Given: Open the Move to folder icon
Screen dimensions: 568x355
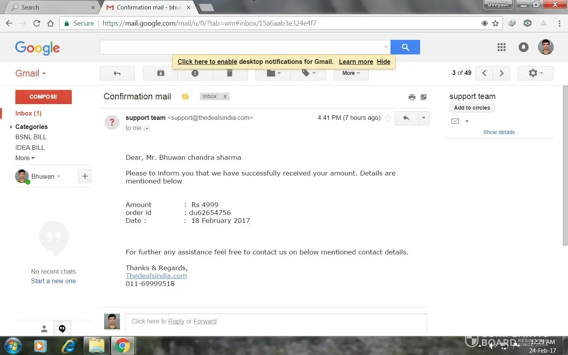Looking at the screenshot, I should [x=273, y=73].
